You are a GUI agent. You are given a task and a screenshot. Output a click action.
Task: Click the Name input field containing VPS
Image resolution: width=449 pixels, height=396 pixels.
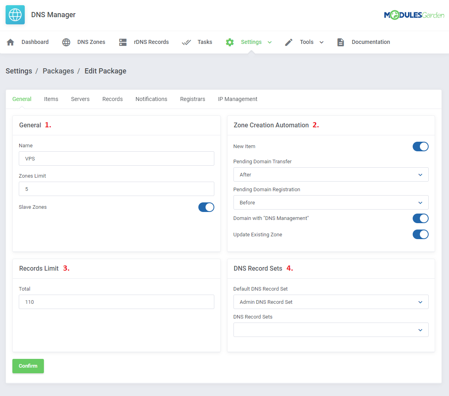116,158
